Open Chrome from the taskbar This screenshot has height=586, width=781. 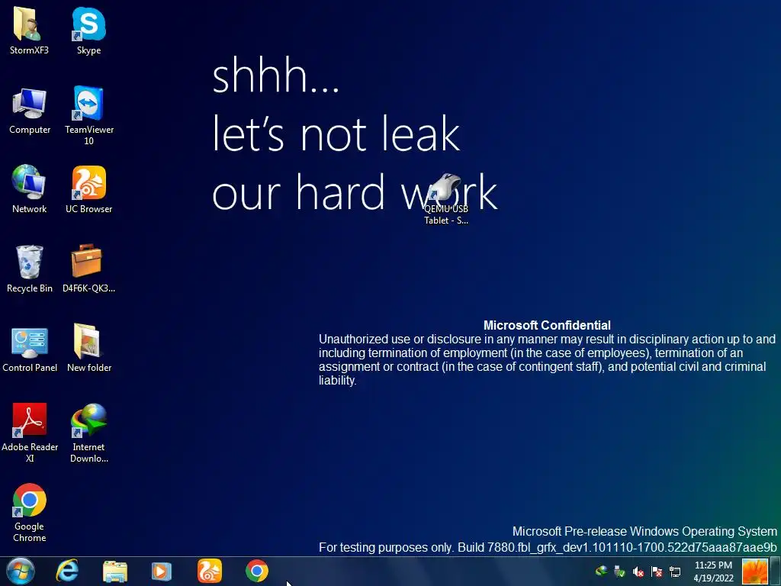[256, 571]
